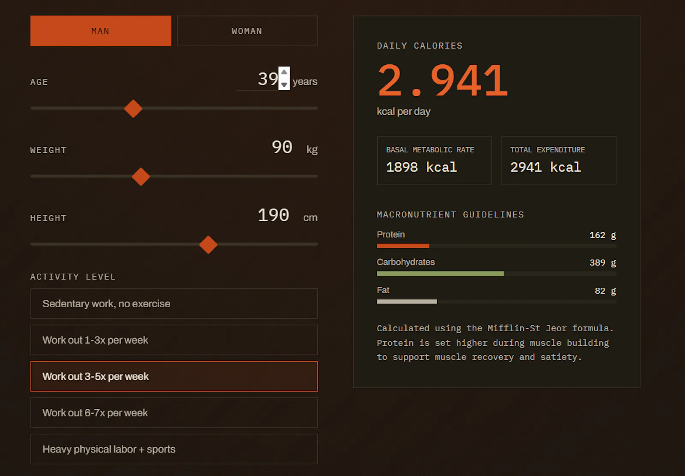
Task: Click the age decrement down arrow
Action: coord(284,84)
